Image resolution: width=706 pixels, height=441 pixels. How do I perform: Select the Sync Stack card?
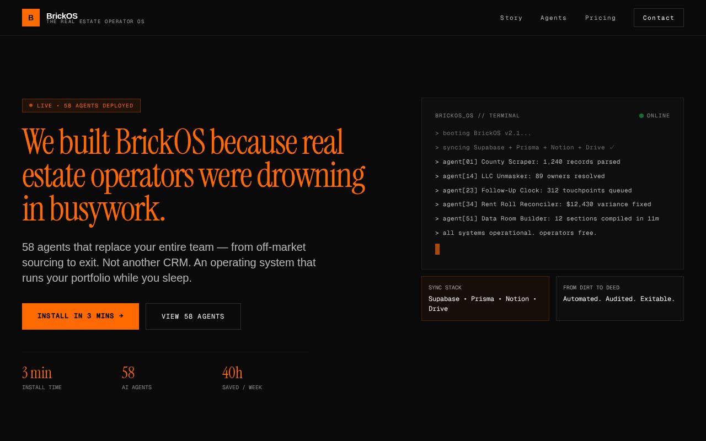[485, 298]
